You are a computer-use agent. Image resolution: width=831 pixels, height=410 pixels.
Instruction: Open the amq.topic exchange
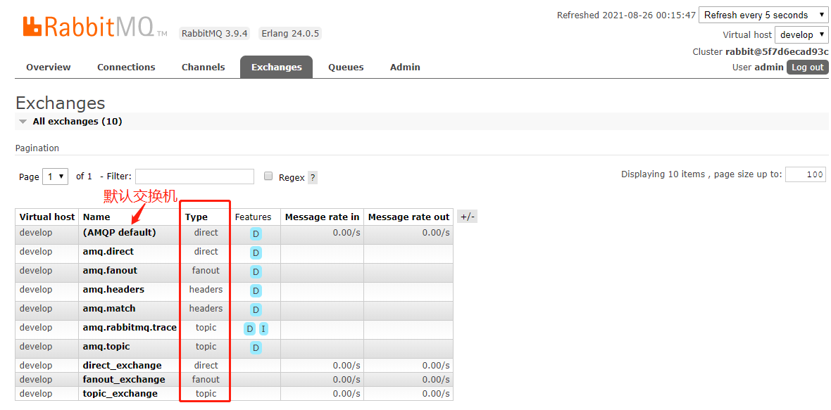click(106, 347)
